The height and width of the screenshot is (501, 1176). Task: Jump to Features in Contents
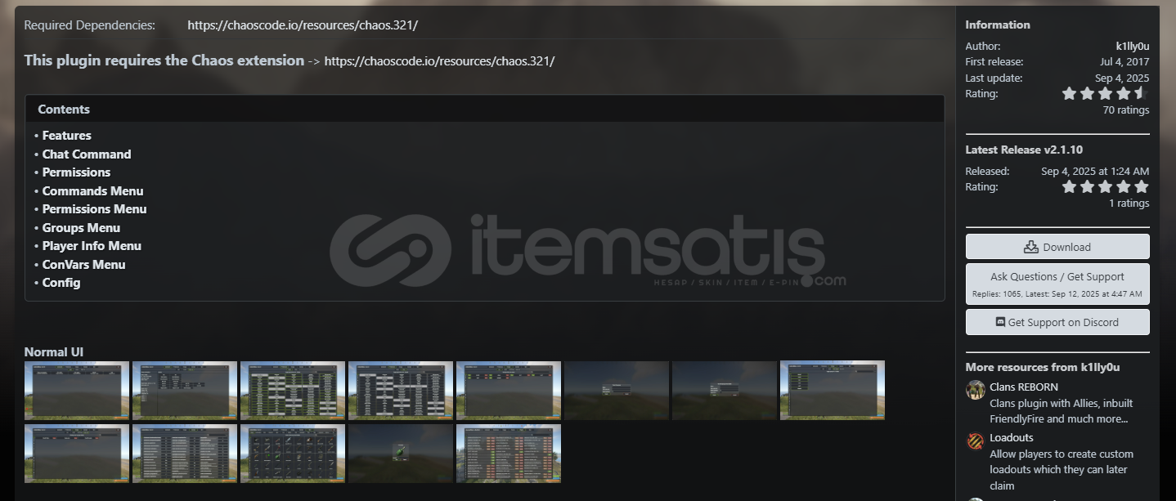67,136
